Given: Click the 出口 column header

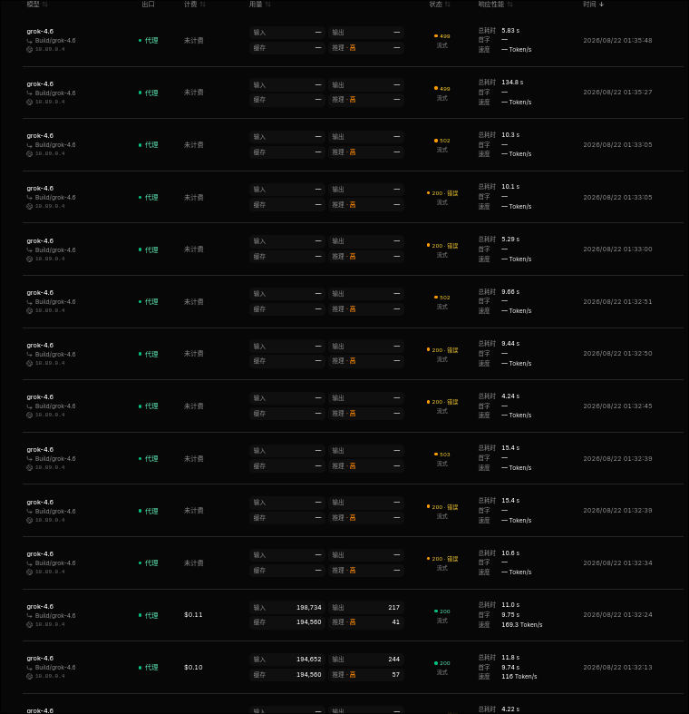Looking at the screenshot, I should pos(149,5).
